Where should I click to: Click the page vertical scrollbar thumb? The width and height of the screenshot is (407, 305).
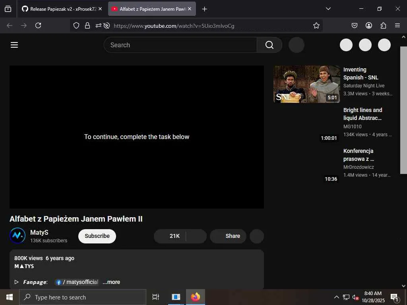tap(403, 110)
